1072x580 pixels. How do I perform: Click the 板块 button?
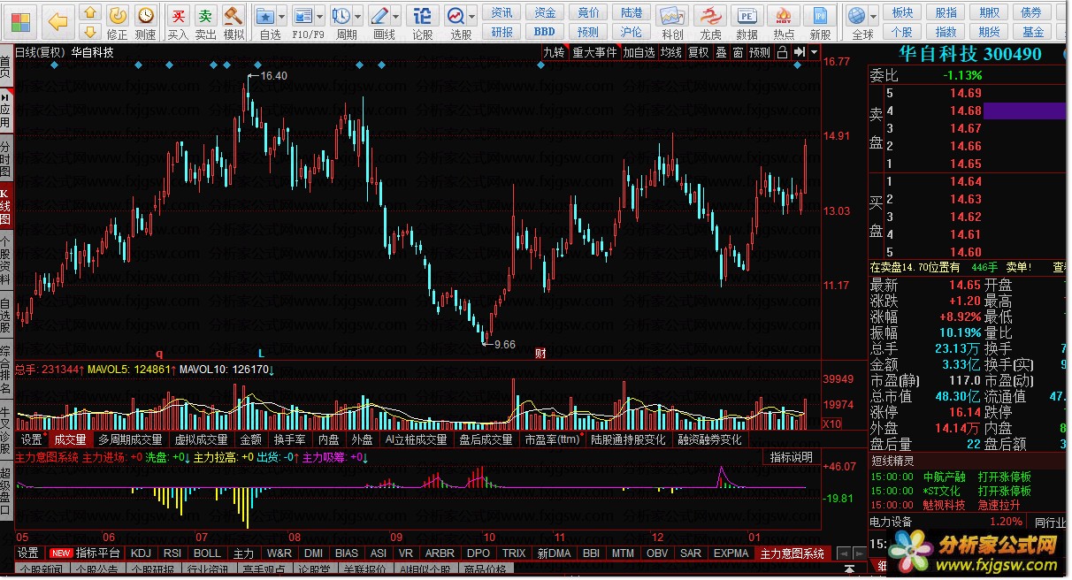902,12
